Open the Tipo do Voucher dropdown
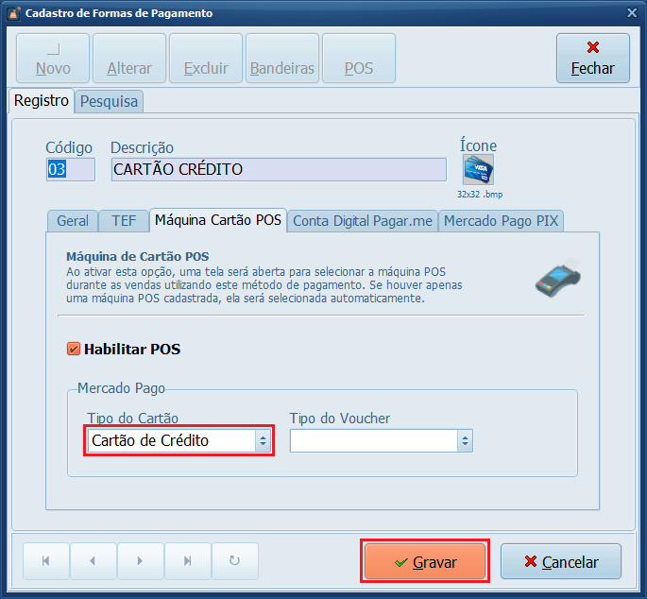This screenshot has height=599, width=647. pyautogui.click(x=382, y=440)
